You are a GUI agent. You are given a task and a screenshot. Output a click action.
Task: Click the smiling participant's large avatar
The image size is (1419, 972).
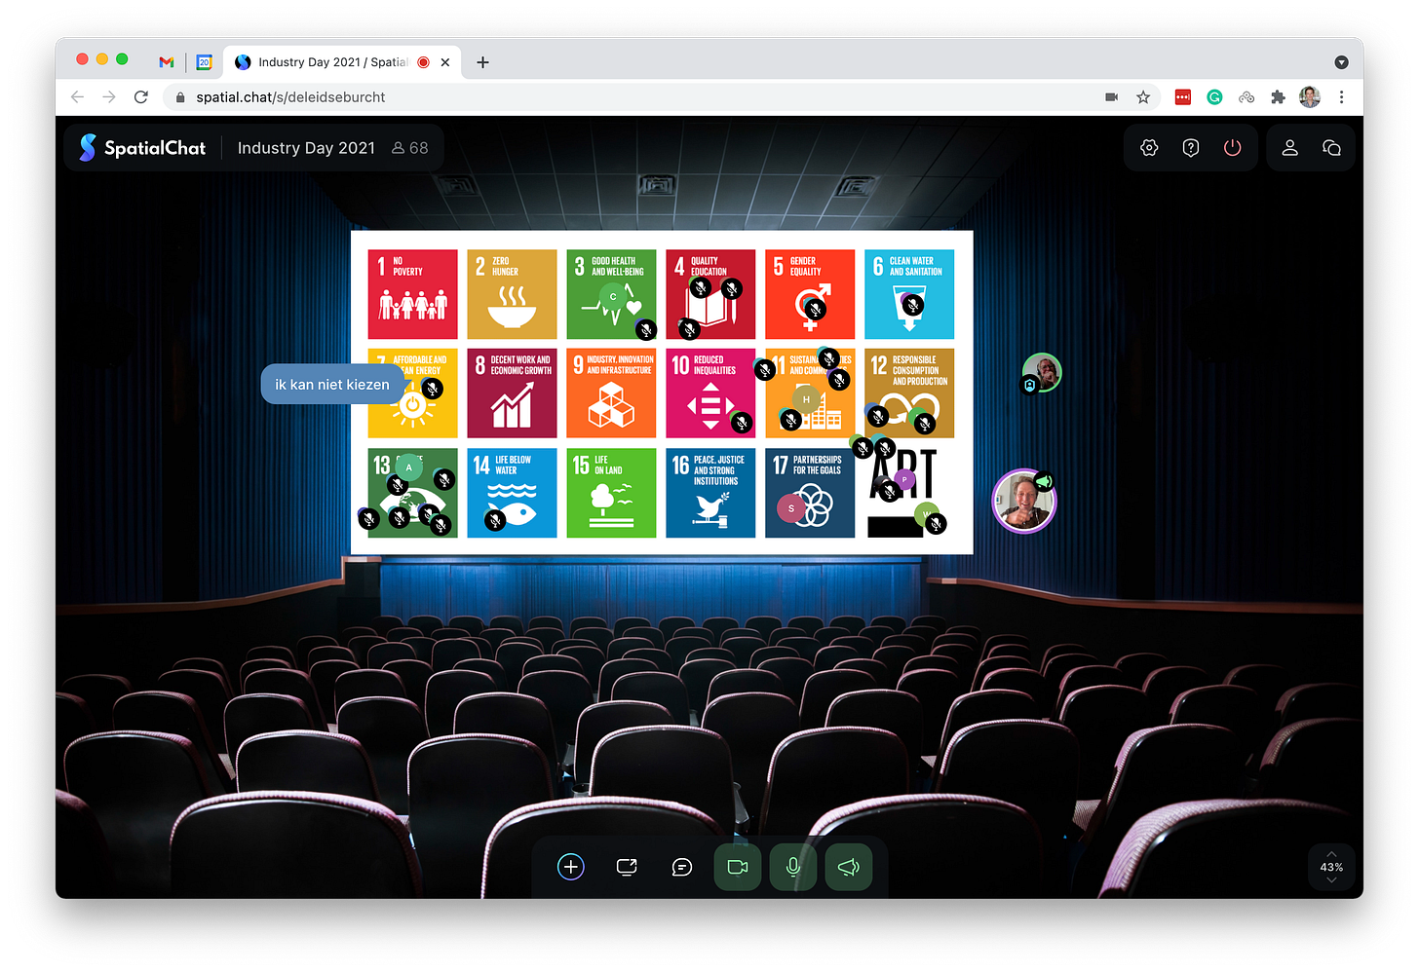pos(1023,502)
